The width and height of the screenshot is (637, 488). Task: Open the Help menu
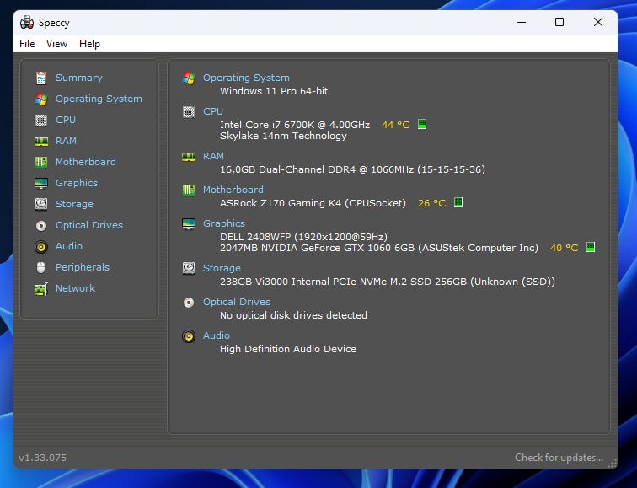pos(89,44)
